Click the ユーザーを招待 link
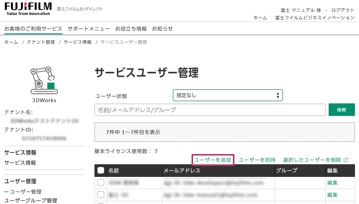This screenshot has width=359, height=204. coord(257,160)
